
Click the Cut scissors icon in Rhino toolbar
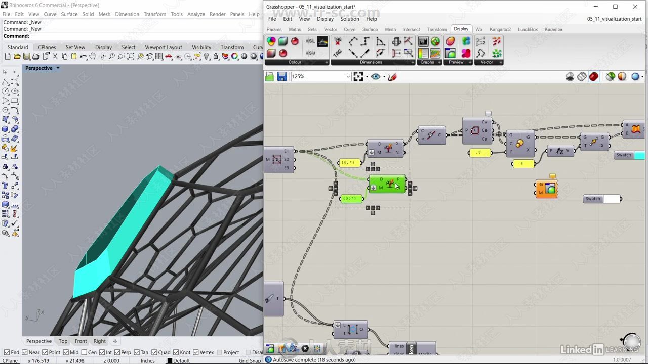55,56
